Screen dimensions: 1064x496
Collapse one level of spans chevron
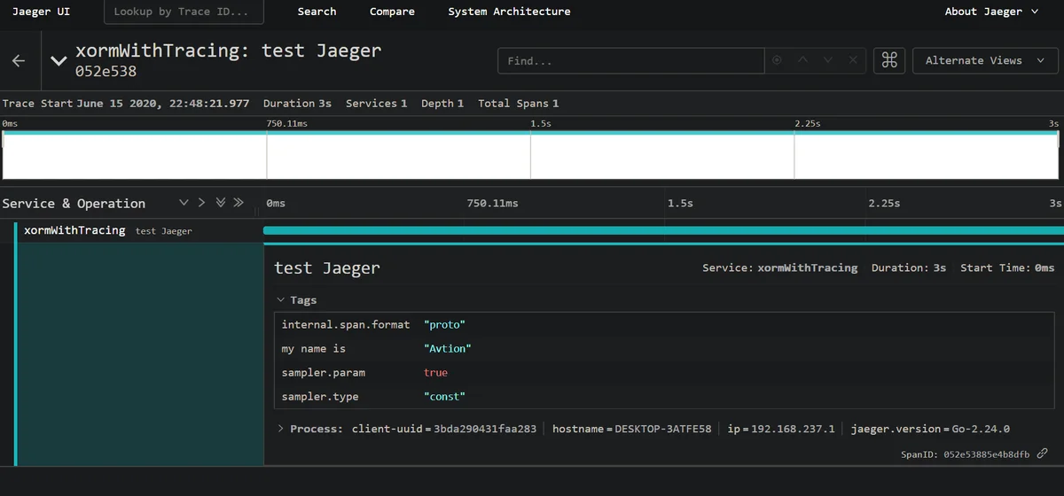click(x=201, y=203)
